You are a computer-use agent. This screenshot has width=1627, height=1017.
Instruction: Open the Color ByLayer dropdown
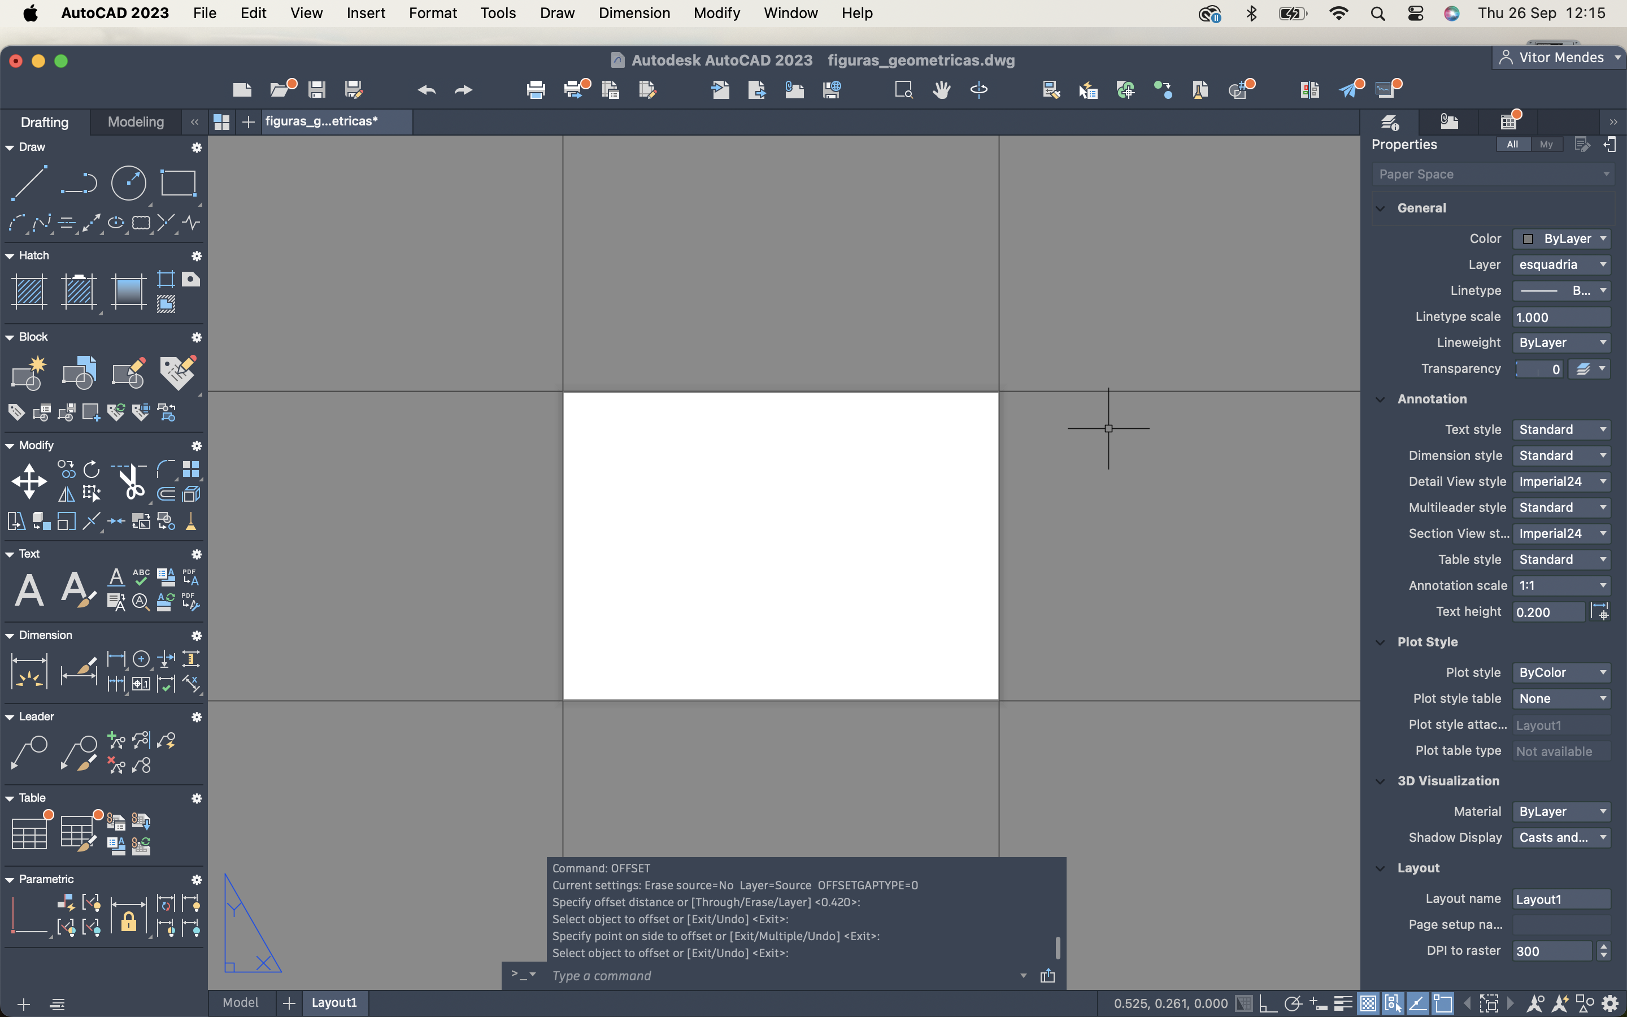pyautogui.click(x=1561, y=239)
